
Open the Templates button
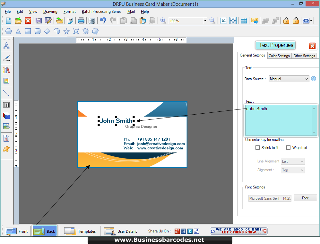pyautogui.click(x=80, y=231)
